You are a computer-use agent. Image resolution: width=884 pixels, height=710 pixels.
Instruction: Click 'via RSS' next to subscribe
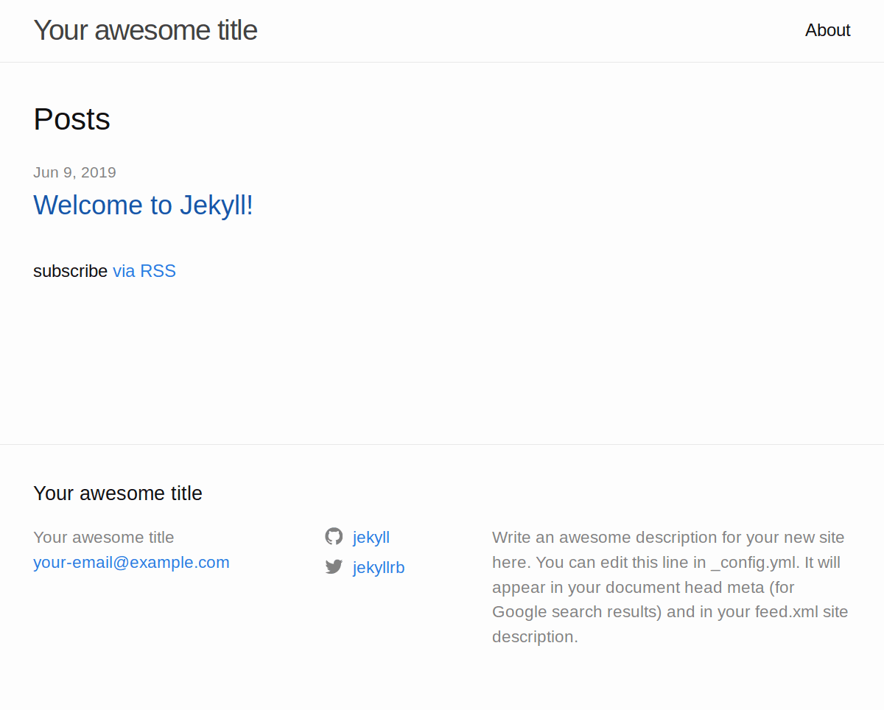click(x=144, y=271)
